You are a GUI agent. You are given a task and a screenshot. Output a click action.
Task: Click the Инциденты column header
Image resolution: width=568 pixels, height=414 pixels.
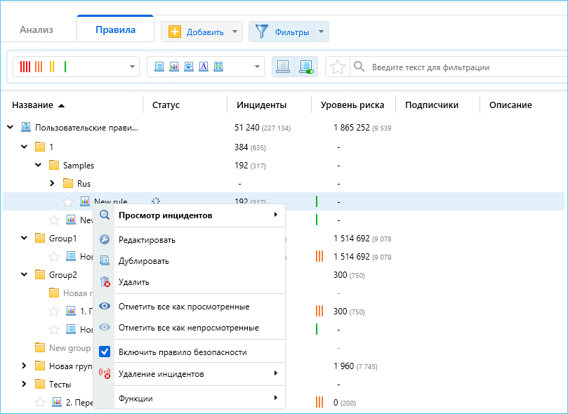click(x=262, y=105)
